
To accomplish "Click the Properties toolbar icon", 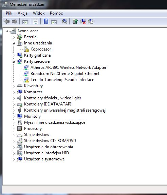I will 35,21.
